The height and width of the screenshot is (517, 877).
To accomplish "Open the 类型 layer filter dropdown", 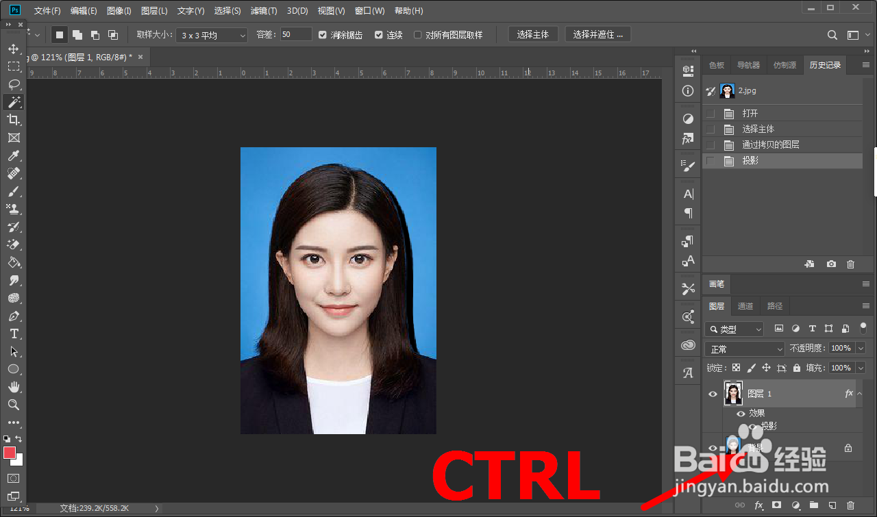I will (734, 329).
